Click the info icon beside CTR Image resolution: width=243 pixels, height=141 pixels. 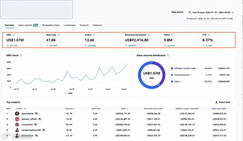[x=209, y=35]
